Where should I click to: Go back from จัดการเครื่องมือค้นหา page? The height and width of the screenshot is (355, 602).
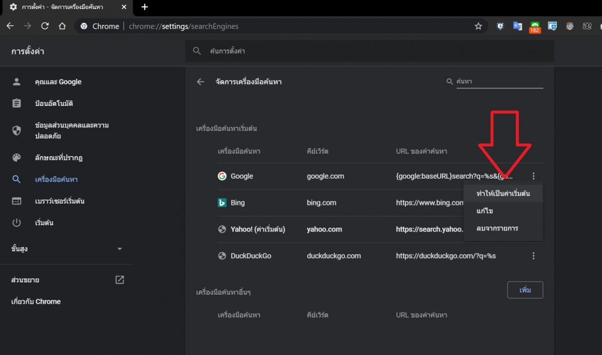tap(201, 81)
